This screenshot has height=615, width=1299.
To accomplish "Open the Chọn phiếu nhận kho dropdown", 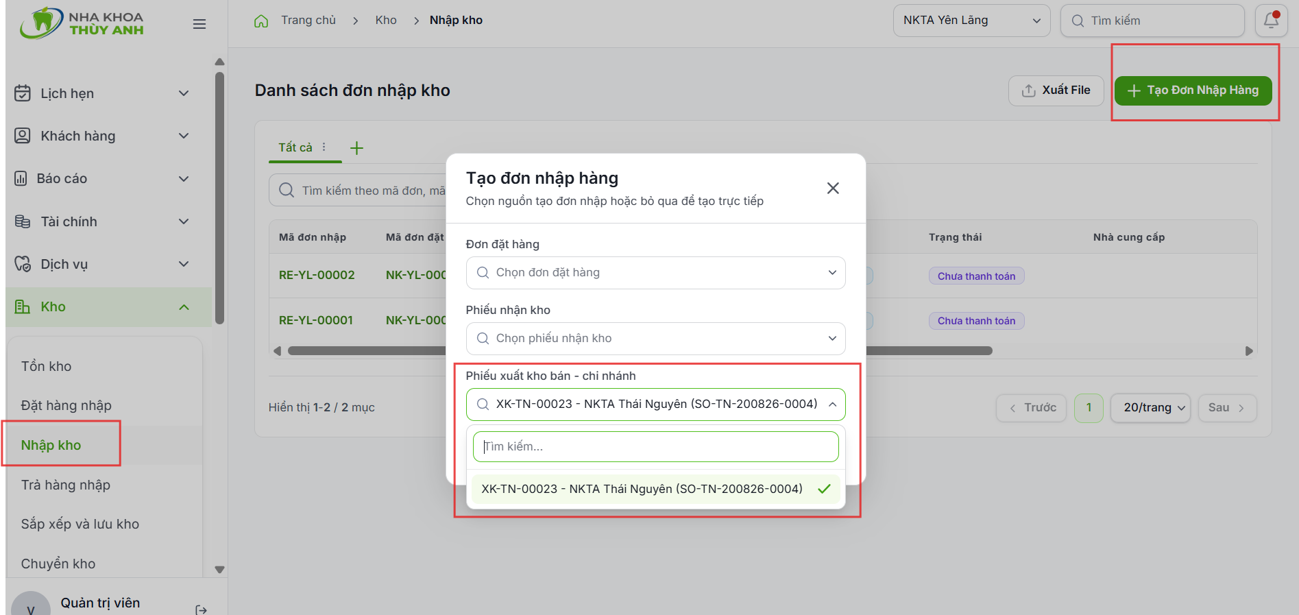I will 656,339.
